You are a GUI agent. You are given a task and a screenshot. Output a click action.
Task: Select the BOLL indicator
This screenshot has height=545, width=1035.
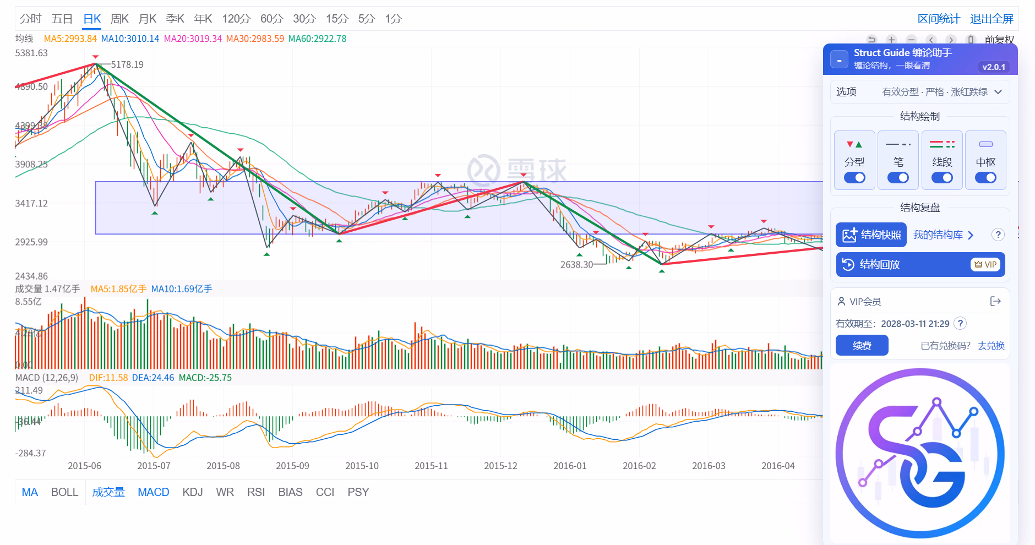click(65, 492)
